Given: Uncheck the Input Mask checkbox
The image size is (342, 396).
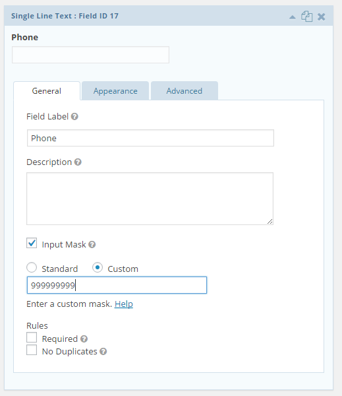Looking at the screenshot, I should (x=32, y=243).
